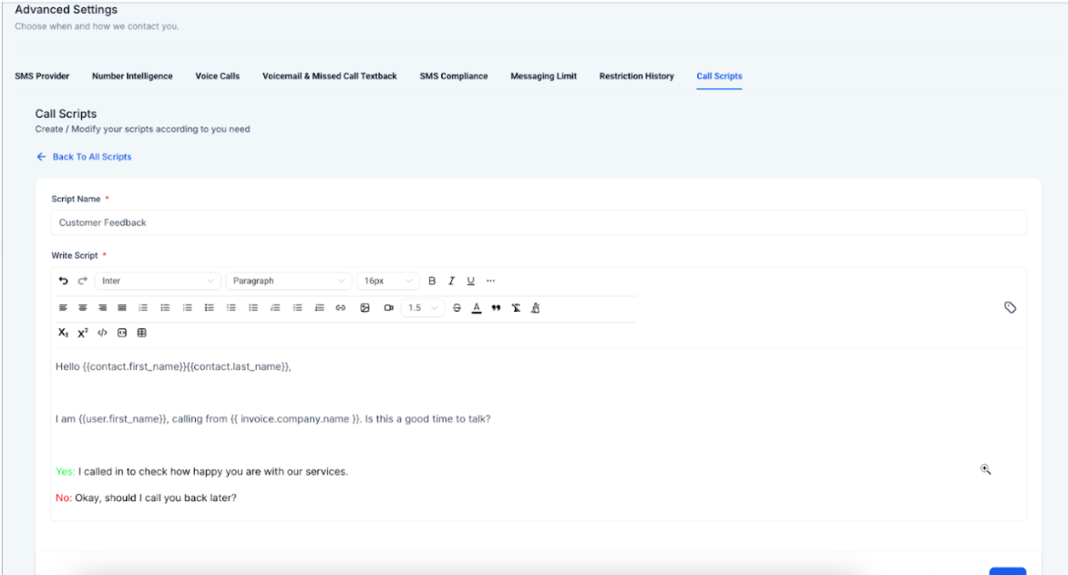Apply blockquote formatting
1068x575 pixels.
click(496, 308)
